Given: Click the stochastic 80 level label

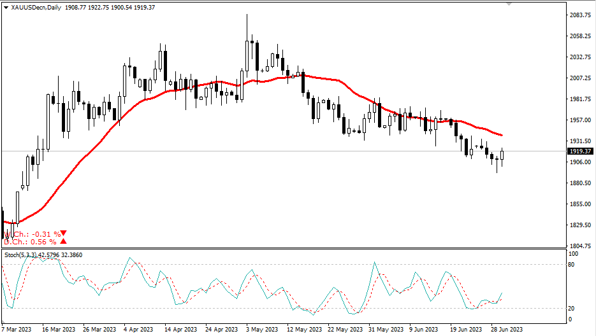Looking at the screenshot, I should coord(572,264).
